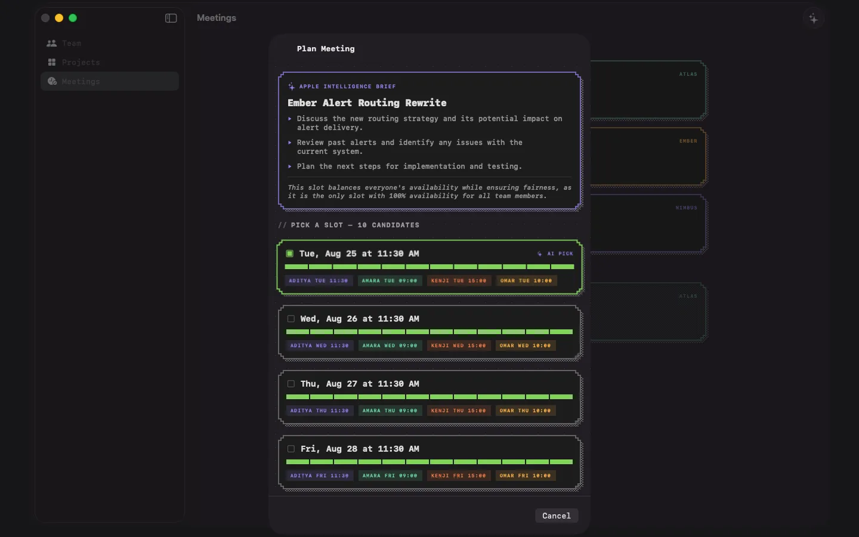Click the Projects grid icon

(x=52, y=63)
